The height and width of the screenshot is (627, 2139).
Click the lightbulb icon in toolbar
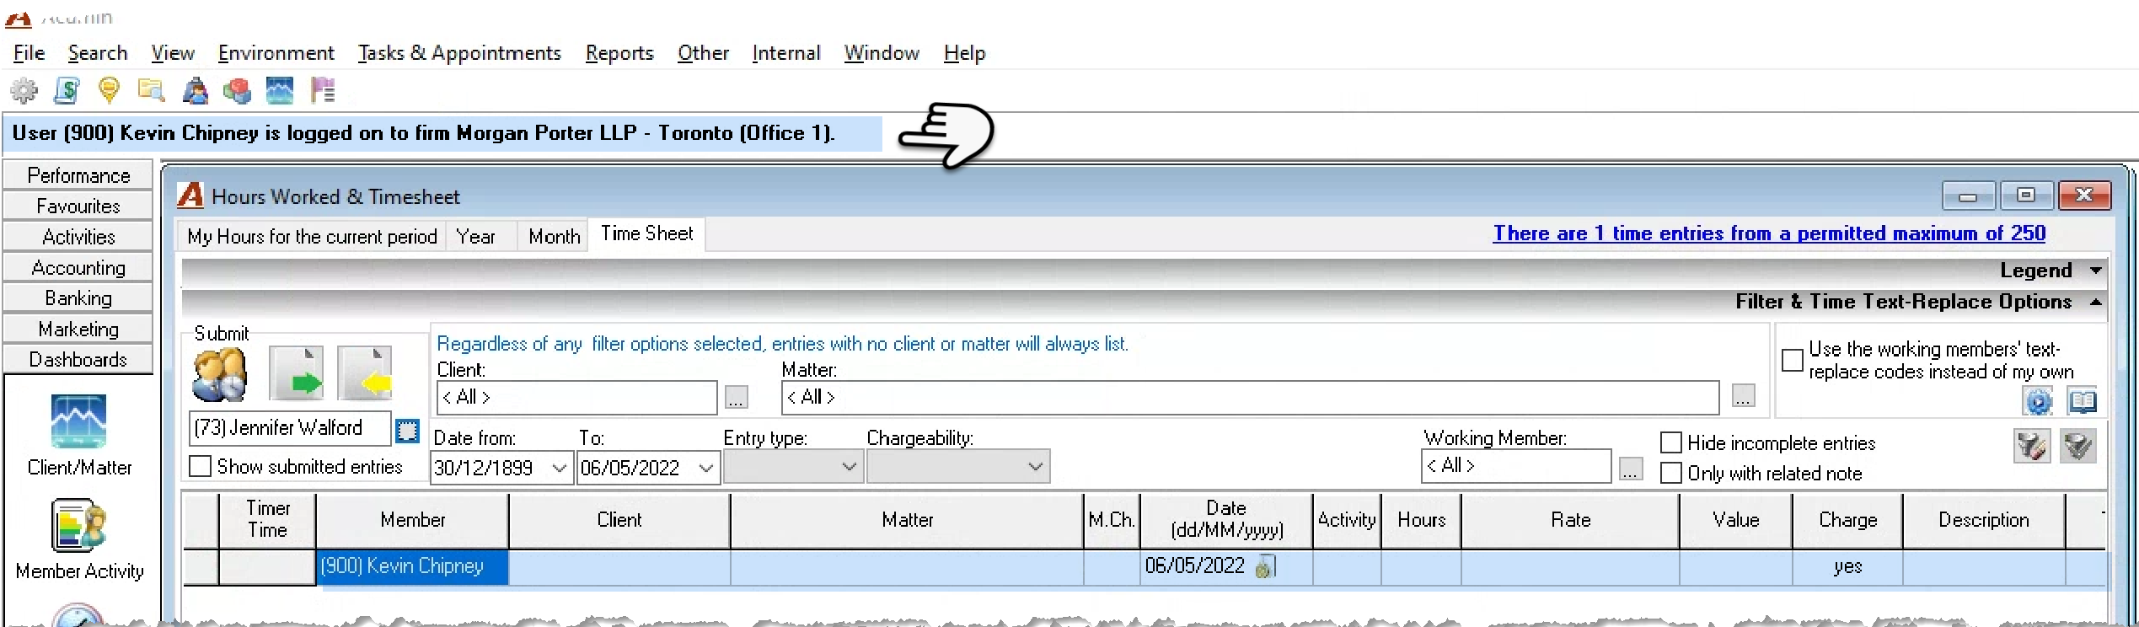[109, 90]
